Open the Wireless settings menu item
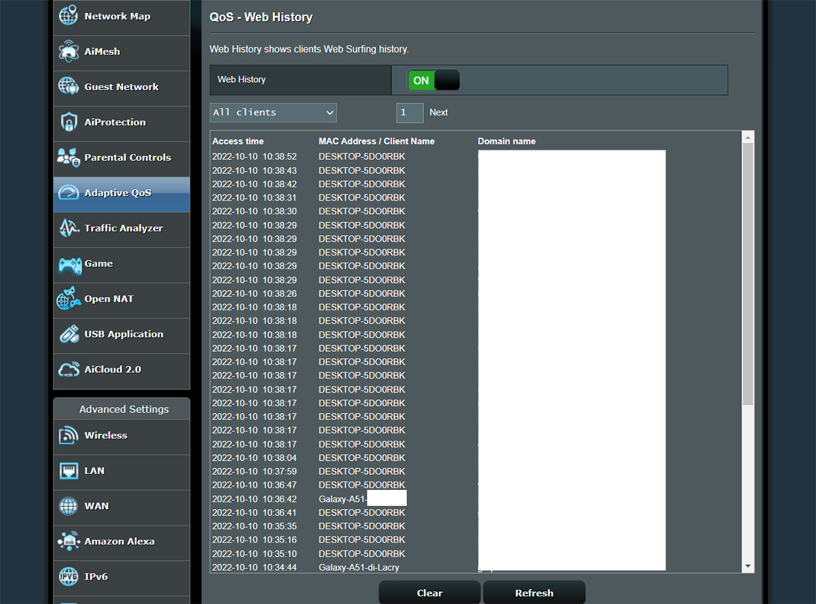 [x=68, y=435]
